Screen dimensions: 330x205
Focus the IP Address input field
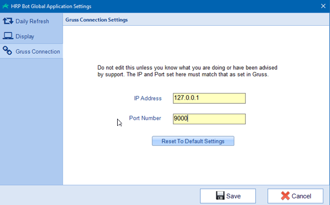click(x=209, y=98)
